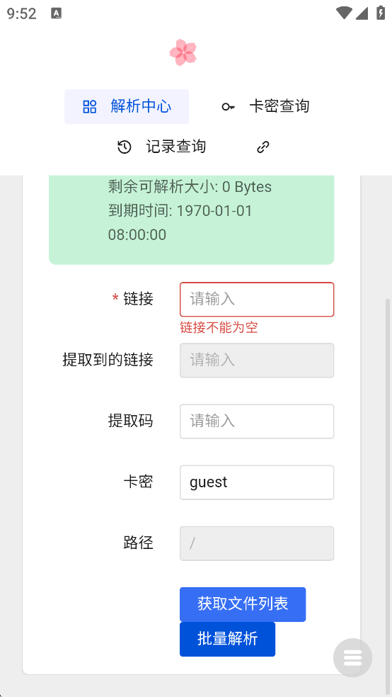Open the 记录查询 tab

161,147
